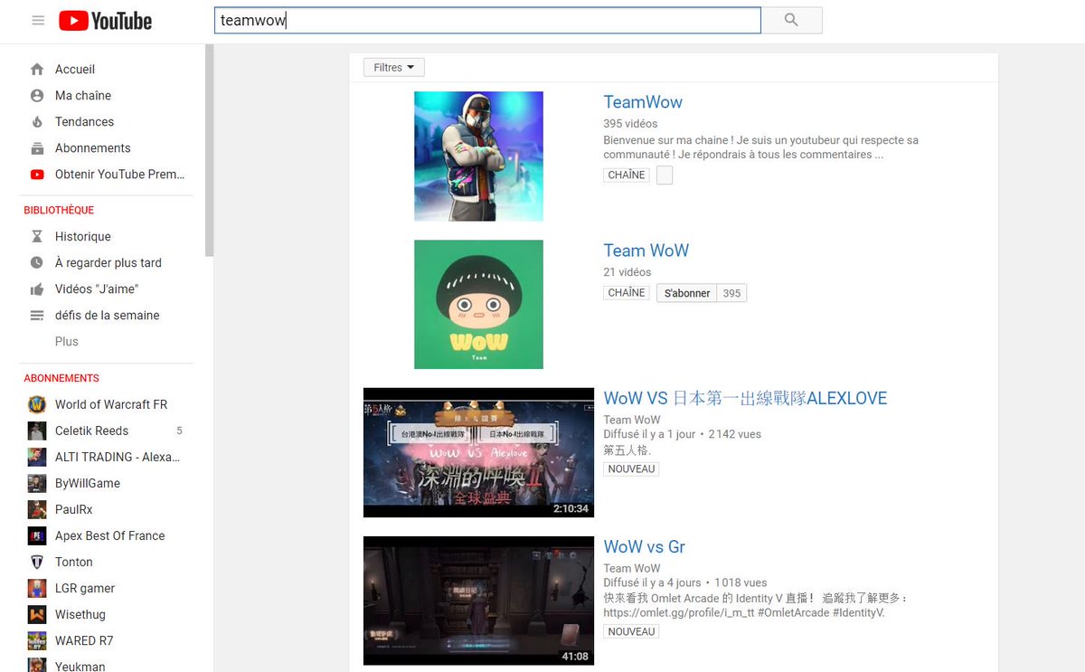Open Tendances in the sidebar
This screenshot has height=672, width=1085.
[x=84, y=121]
